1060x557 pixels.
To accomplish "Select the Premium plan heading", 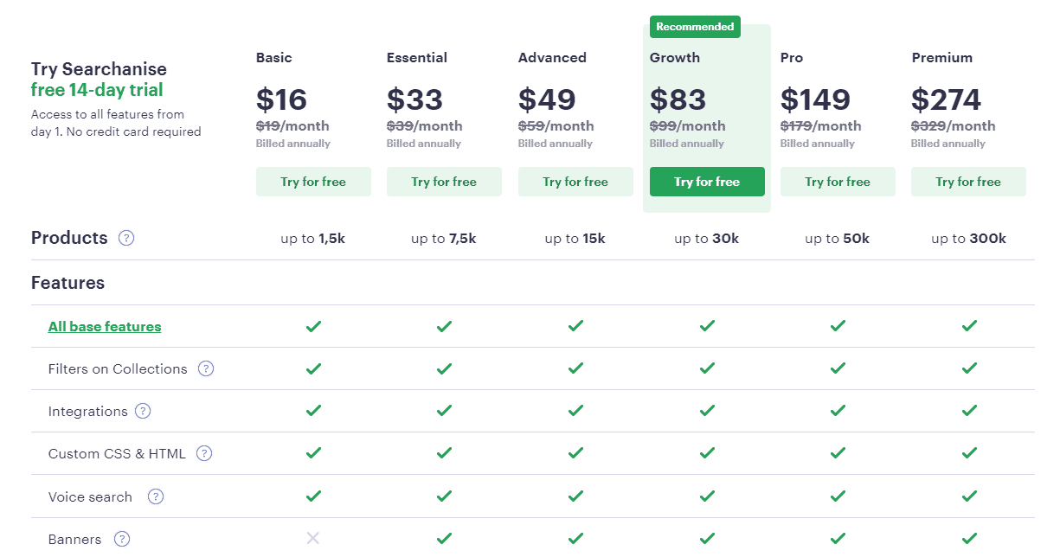I will (x=941, y=58).
